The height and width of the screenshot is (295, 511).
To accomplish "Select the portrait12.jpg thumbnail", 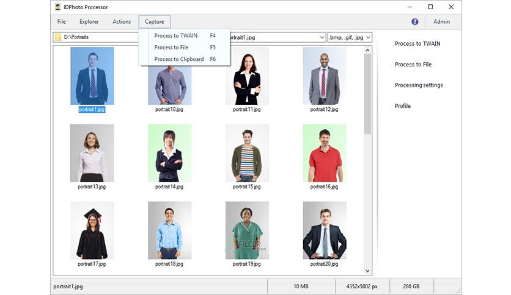I will click(325, 76).
